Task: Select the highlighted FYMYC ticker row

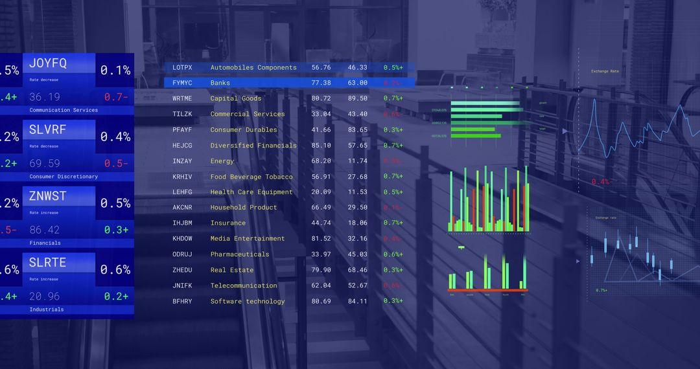Action: click(289, 83)
